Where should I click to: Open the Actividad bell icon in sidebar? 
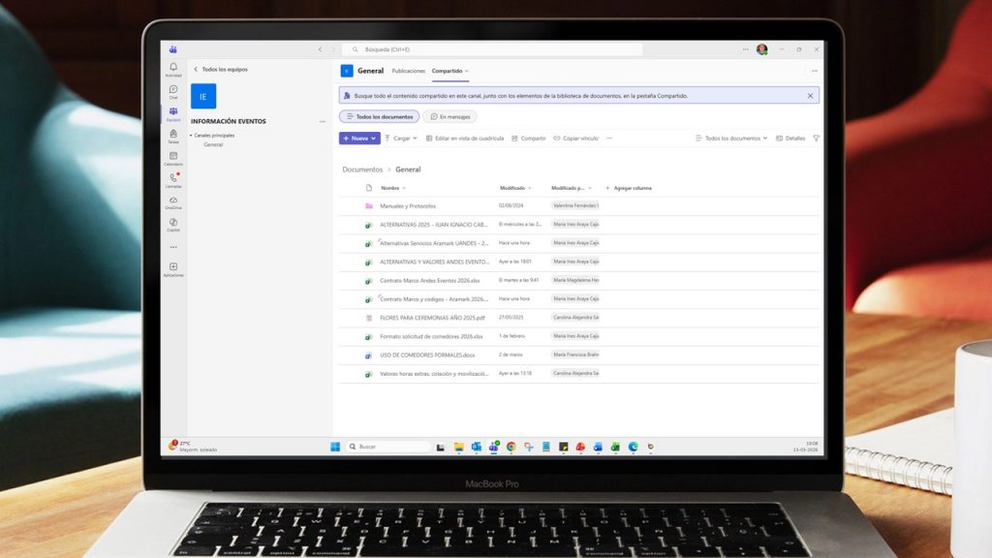[173, 69]
